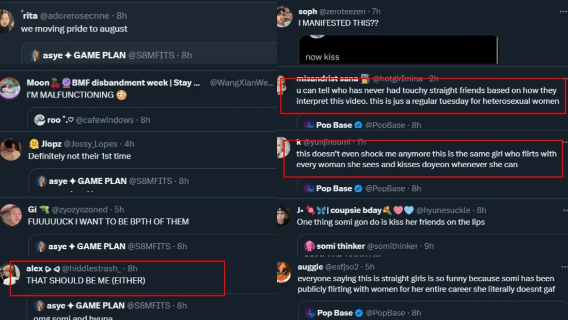Open the @Jossy_Lopes profile handle
Viewport: 568px width, 320px height.
point(89,143)
